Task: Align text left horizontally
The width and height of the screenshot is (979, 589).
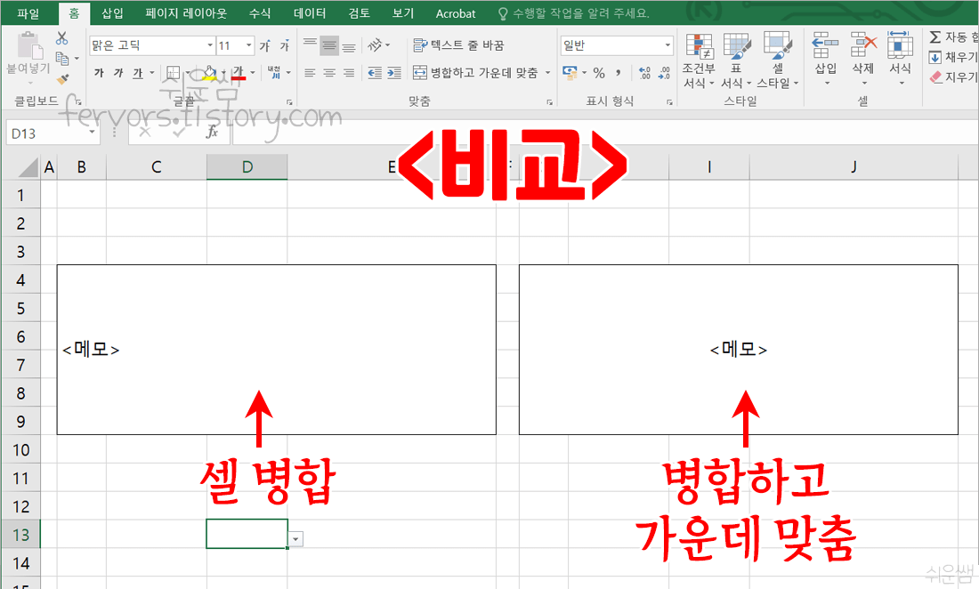Action: [x=310, y=73]
